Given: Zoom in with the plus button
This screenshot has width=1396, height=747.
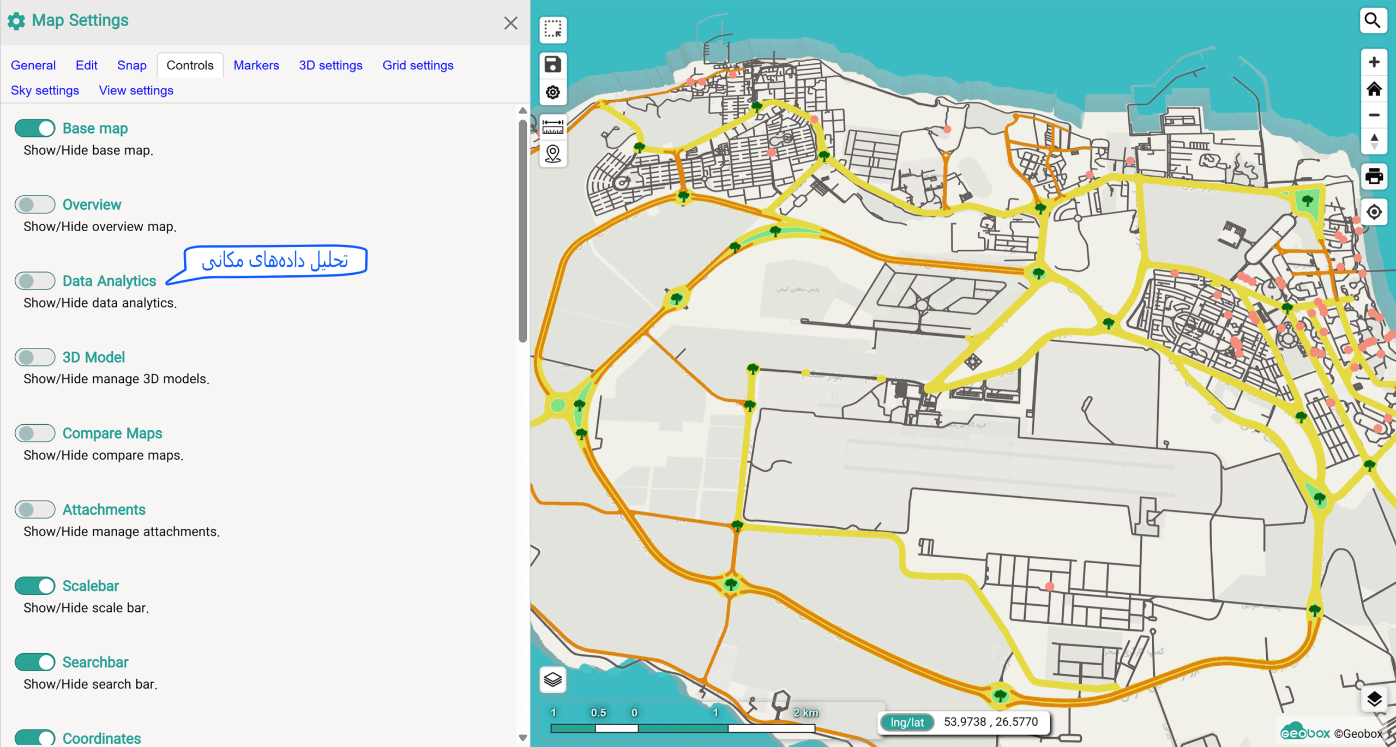Looking at the screenshot, I should click(x=1374, y=62).
